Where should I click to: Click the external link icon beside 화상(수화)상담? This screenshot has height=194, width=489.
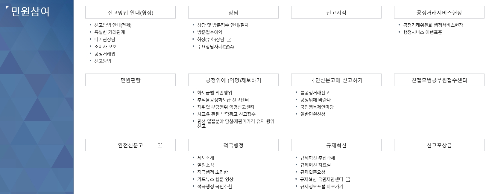click(229, 39)
